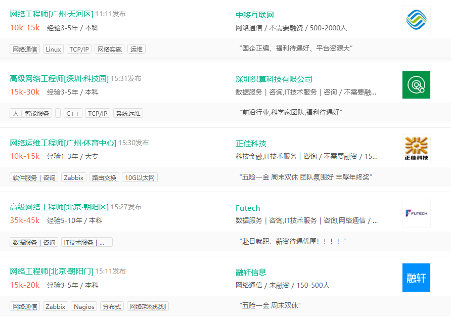Select the 人工智能服务 tag

31,113
